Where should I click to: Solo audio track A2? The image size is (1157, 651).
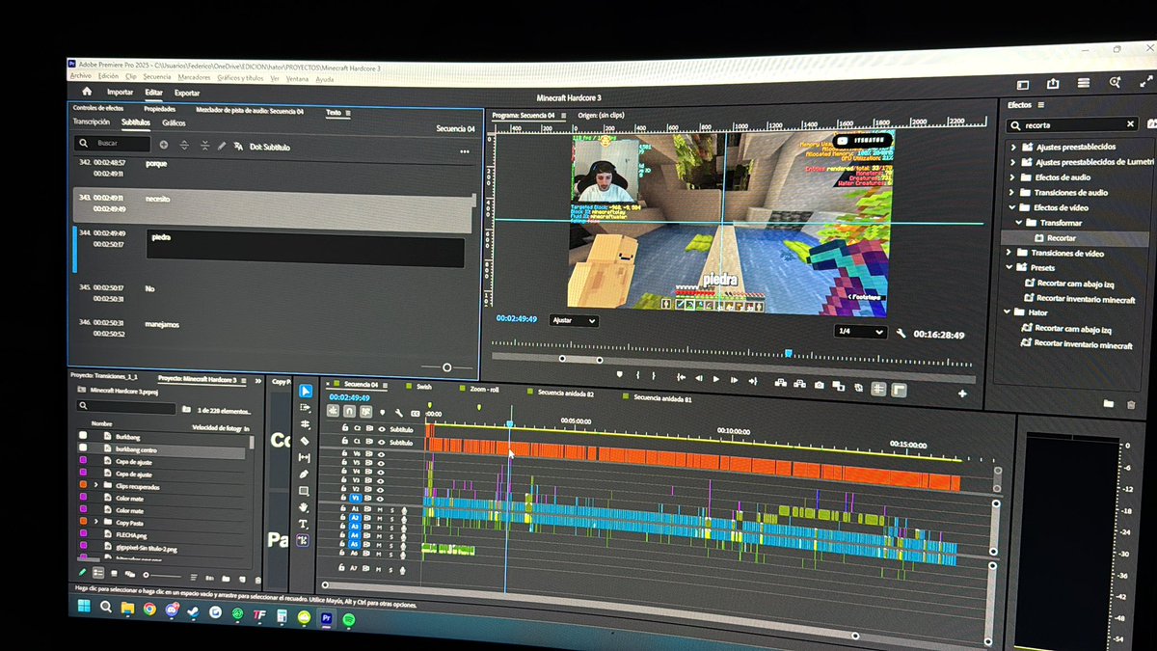[x=391, y=518]
